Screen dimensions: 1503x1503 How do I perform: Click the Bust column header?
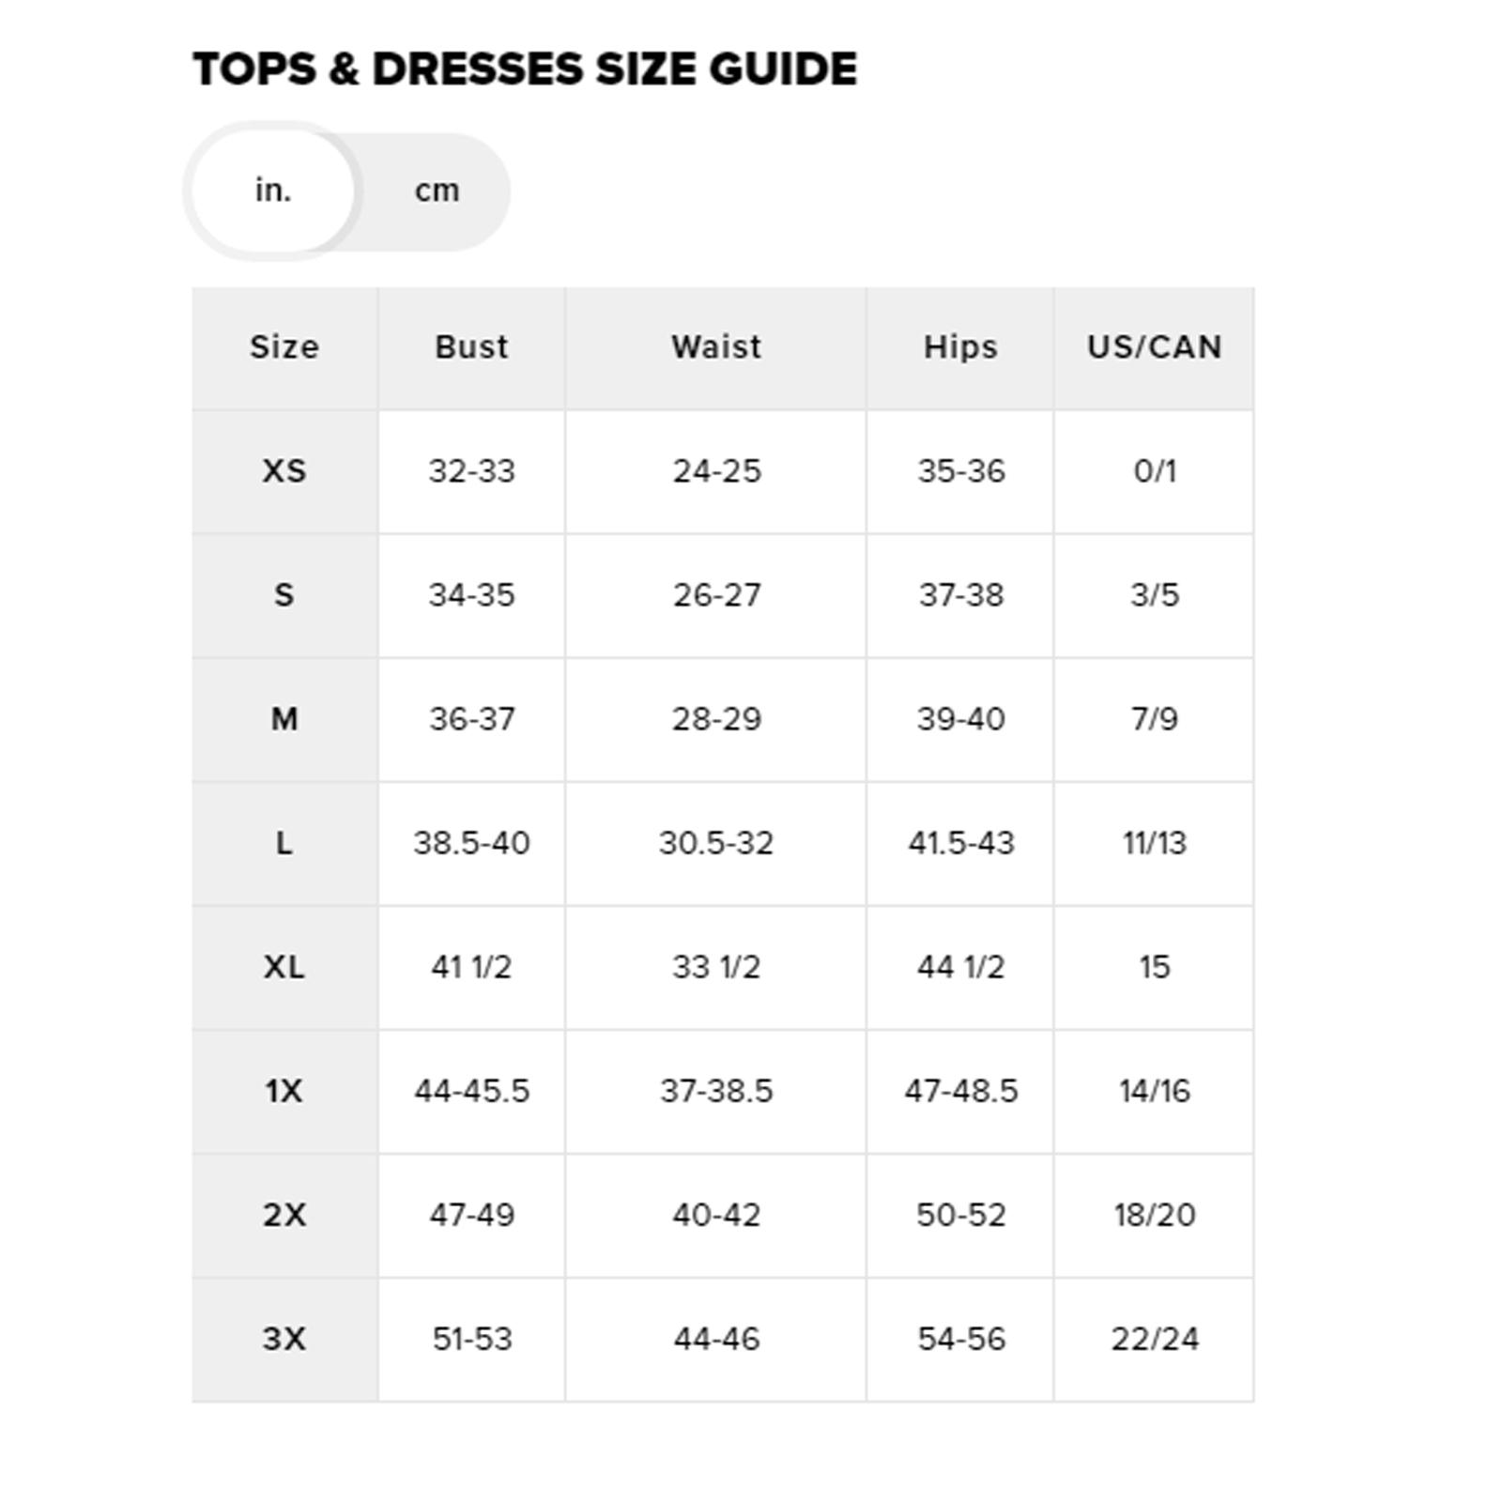coord(471,347)
